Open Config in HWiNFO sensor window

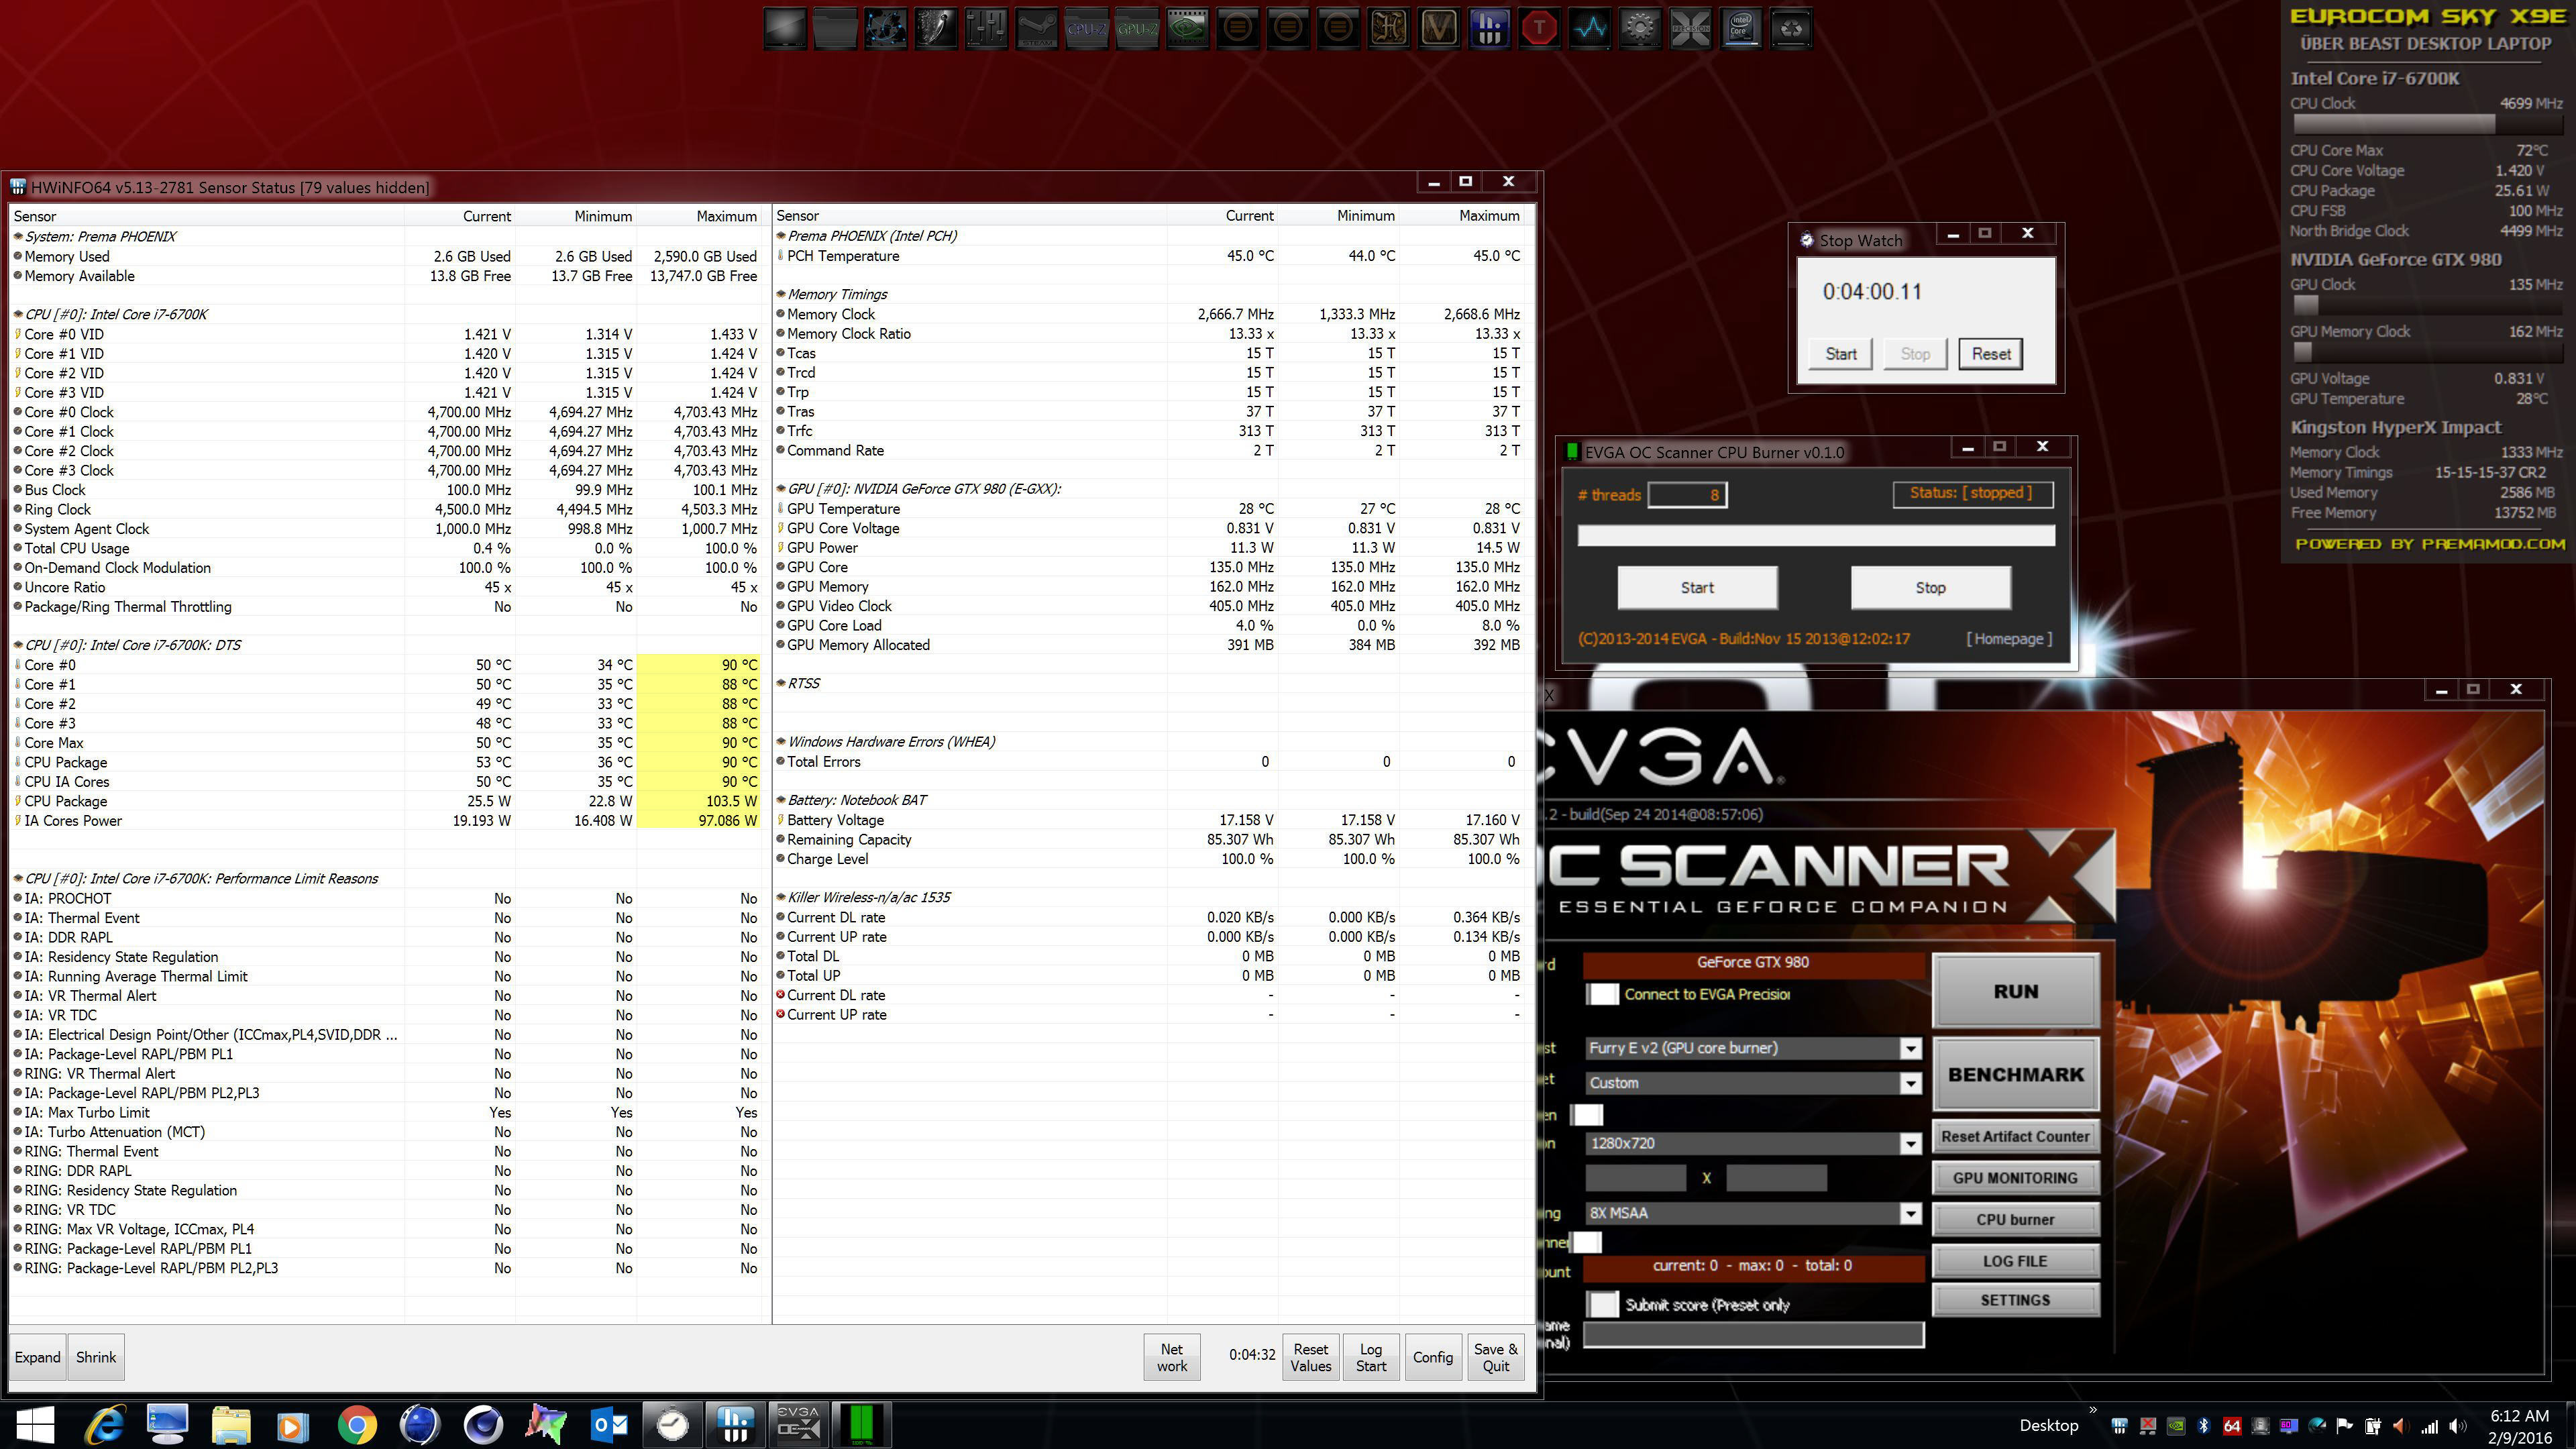pyautogui.click(x=1432, y=1357)
